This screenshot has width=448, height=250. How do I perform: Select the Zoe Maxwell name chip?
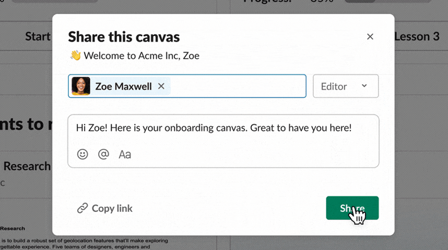(x=123, y=86)
